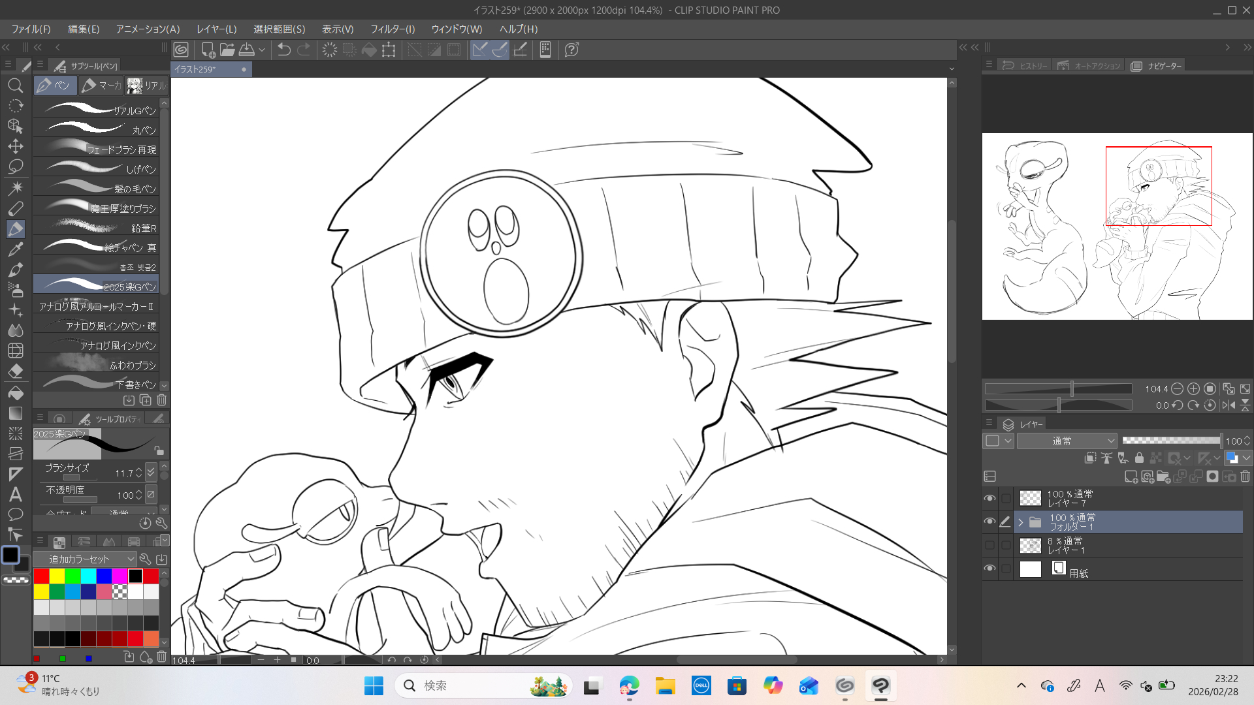Select the Gradient tool

pyautogui.click(x=16, y=413)
